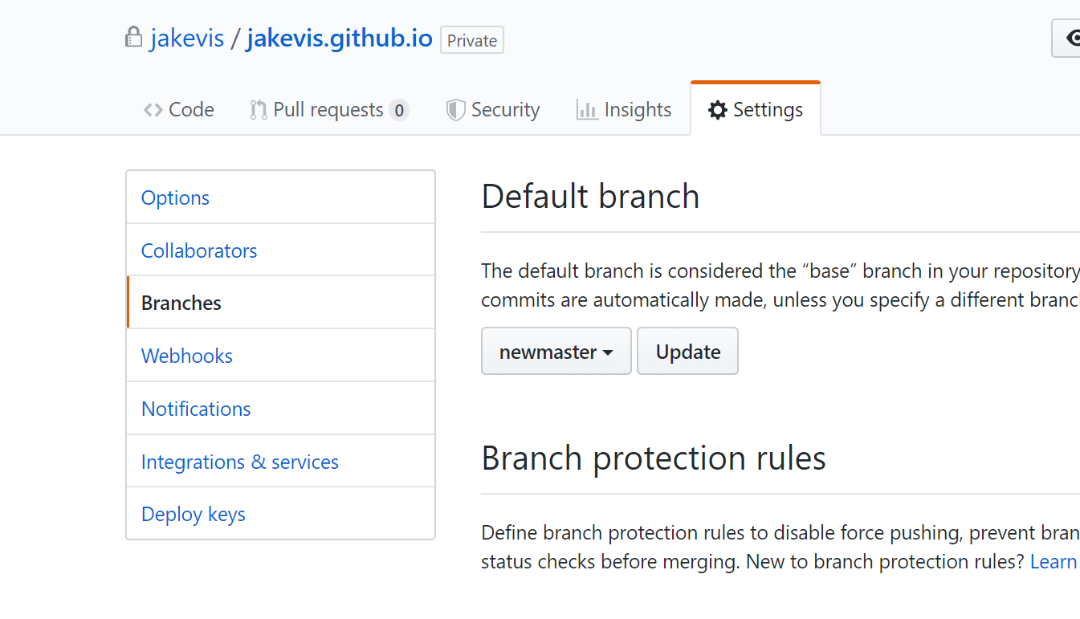Click the Pull requests icon
The height and width of the screenshot is (619, 1080).
click(x=259, y=110)
